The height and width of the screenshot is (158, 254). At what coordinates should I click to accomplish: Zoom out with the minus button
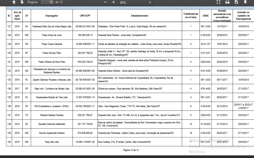pyautogui.click(x=105, y=2)
